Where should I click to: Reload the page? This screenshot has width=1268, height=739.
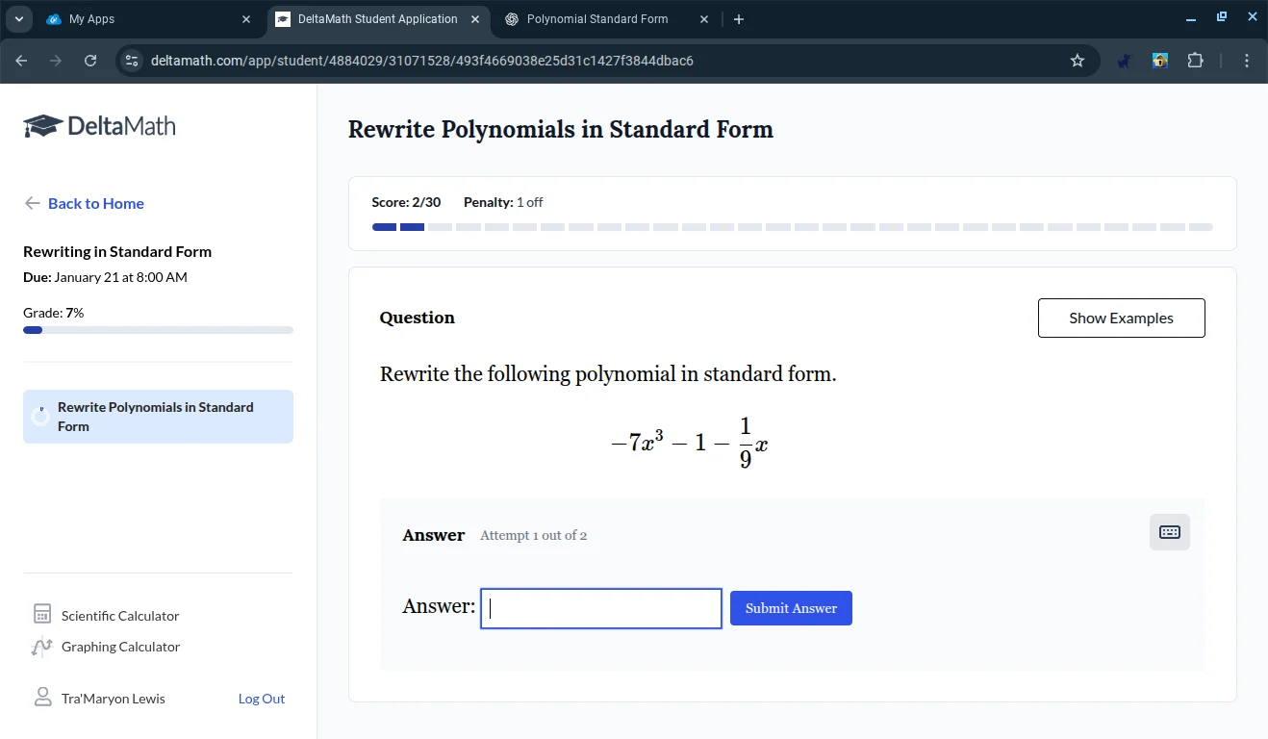pyautogui.click(x=90, y=61)
